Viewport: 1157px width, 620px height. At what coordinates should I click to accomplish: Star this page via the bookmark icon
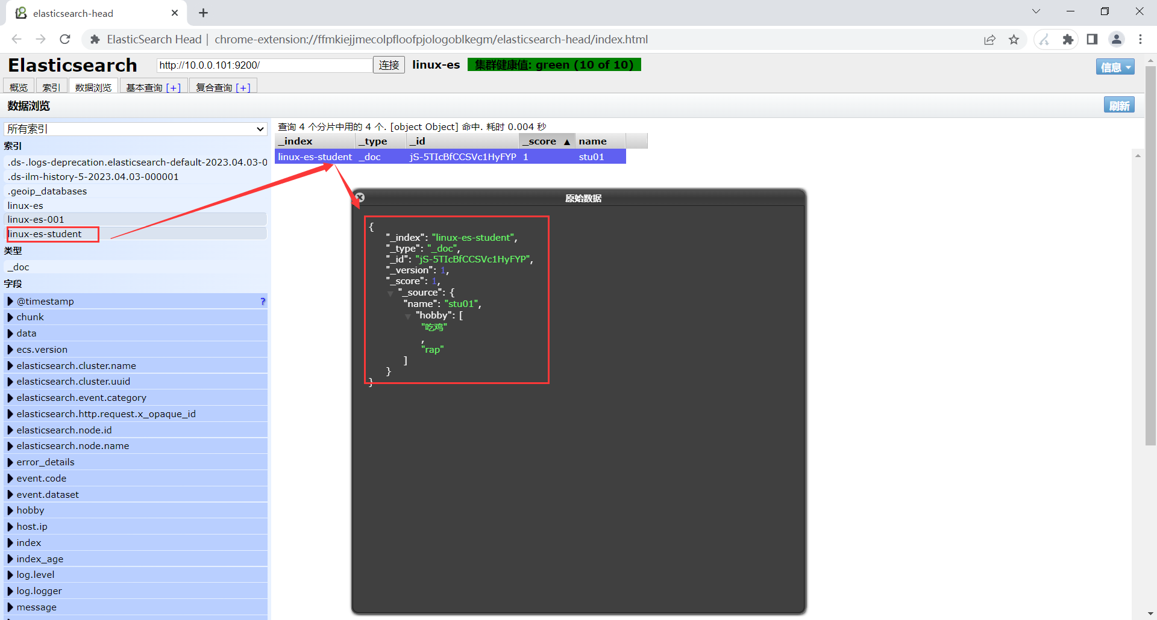click(1014, 39)
